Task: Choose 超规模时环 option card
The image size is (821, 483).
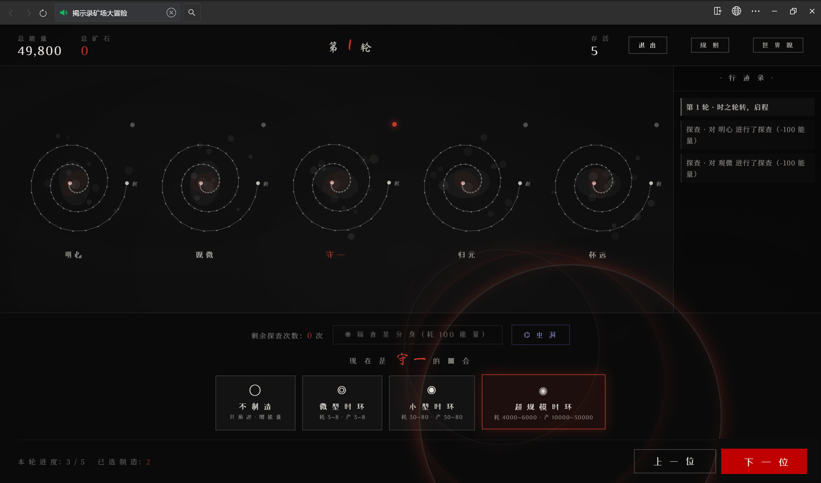Action: pyautogui.click(x=543, y=402)
